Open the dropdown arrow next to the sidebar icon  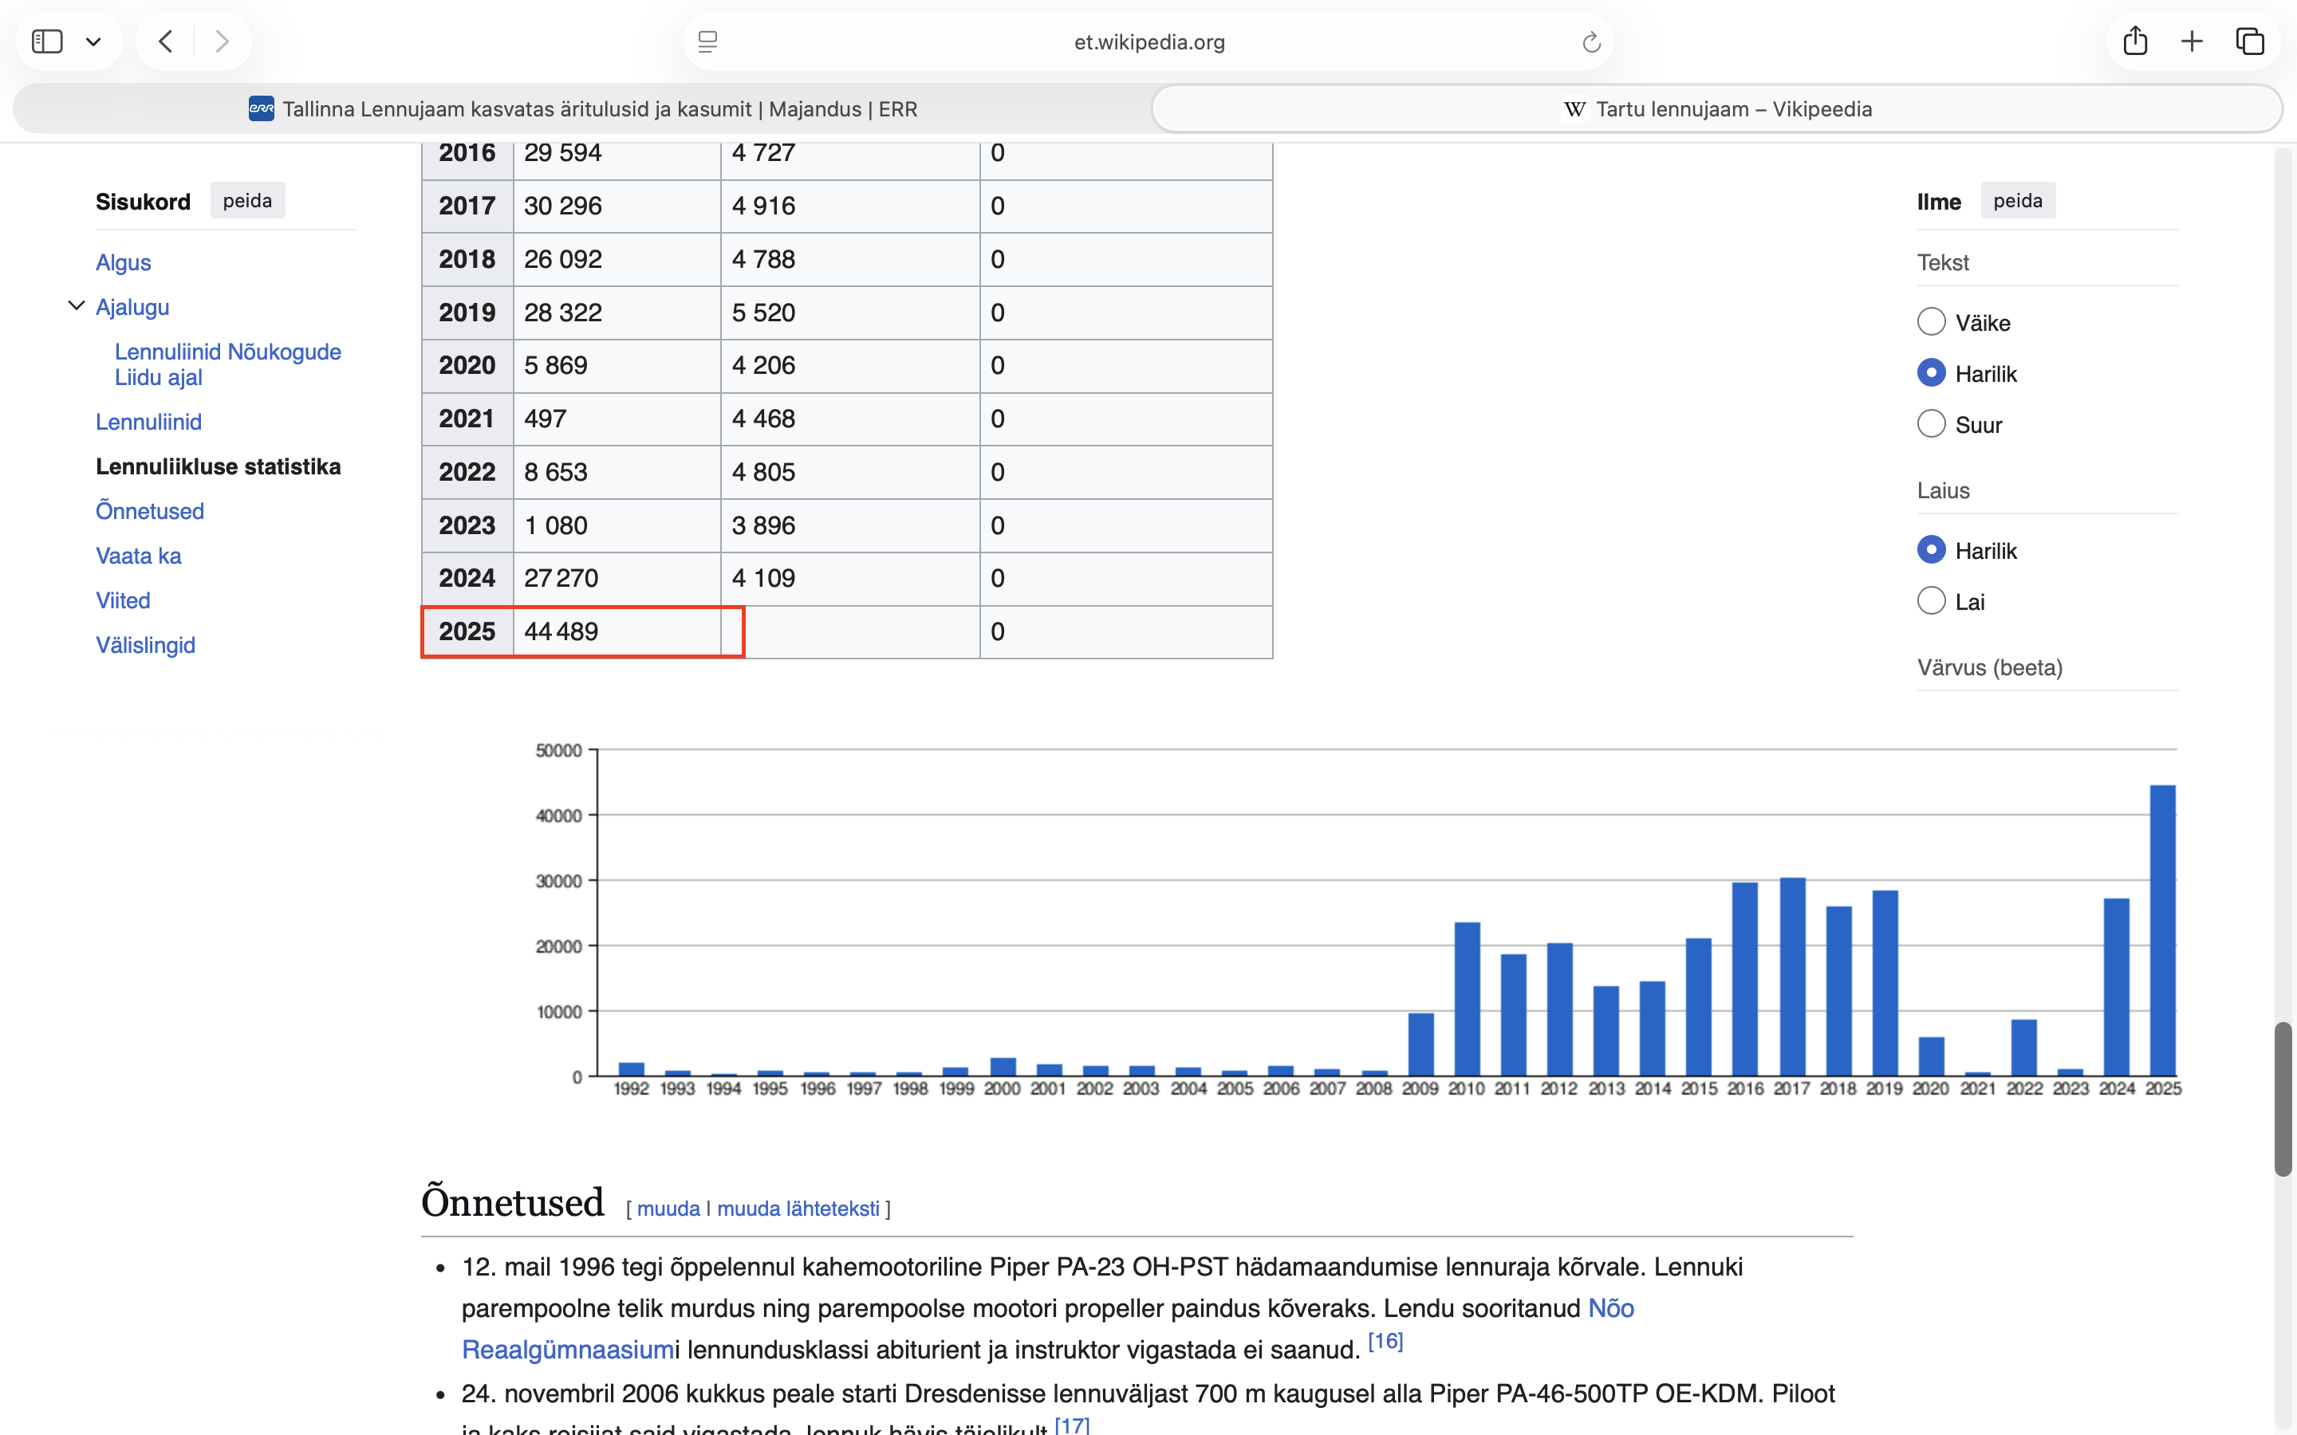(x=93, y=41)
